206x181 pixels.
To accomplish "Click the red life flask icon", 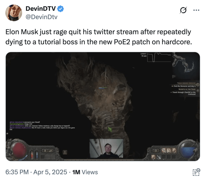I will coord(32,155).
